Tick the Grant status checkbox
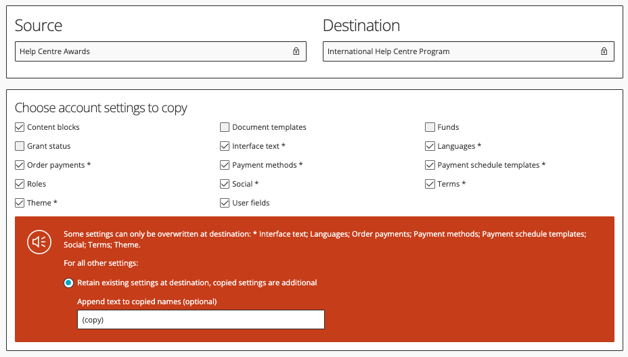The height and width of the screenshot is (357, 628). tap(20, 146)
